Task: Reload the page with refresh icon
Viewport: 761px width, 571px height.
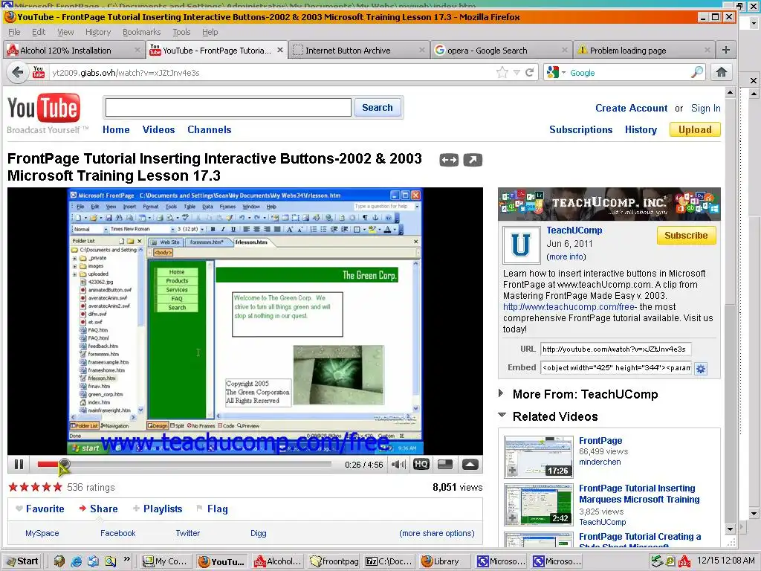Action: [529, 73]
